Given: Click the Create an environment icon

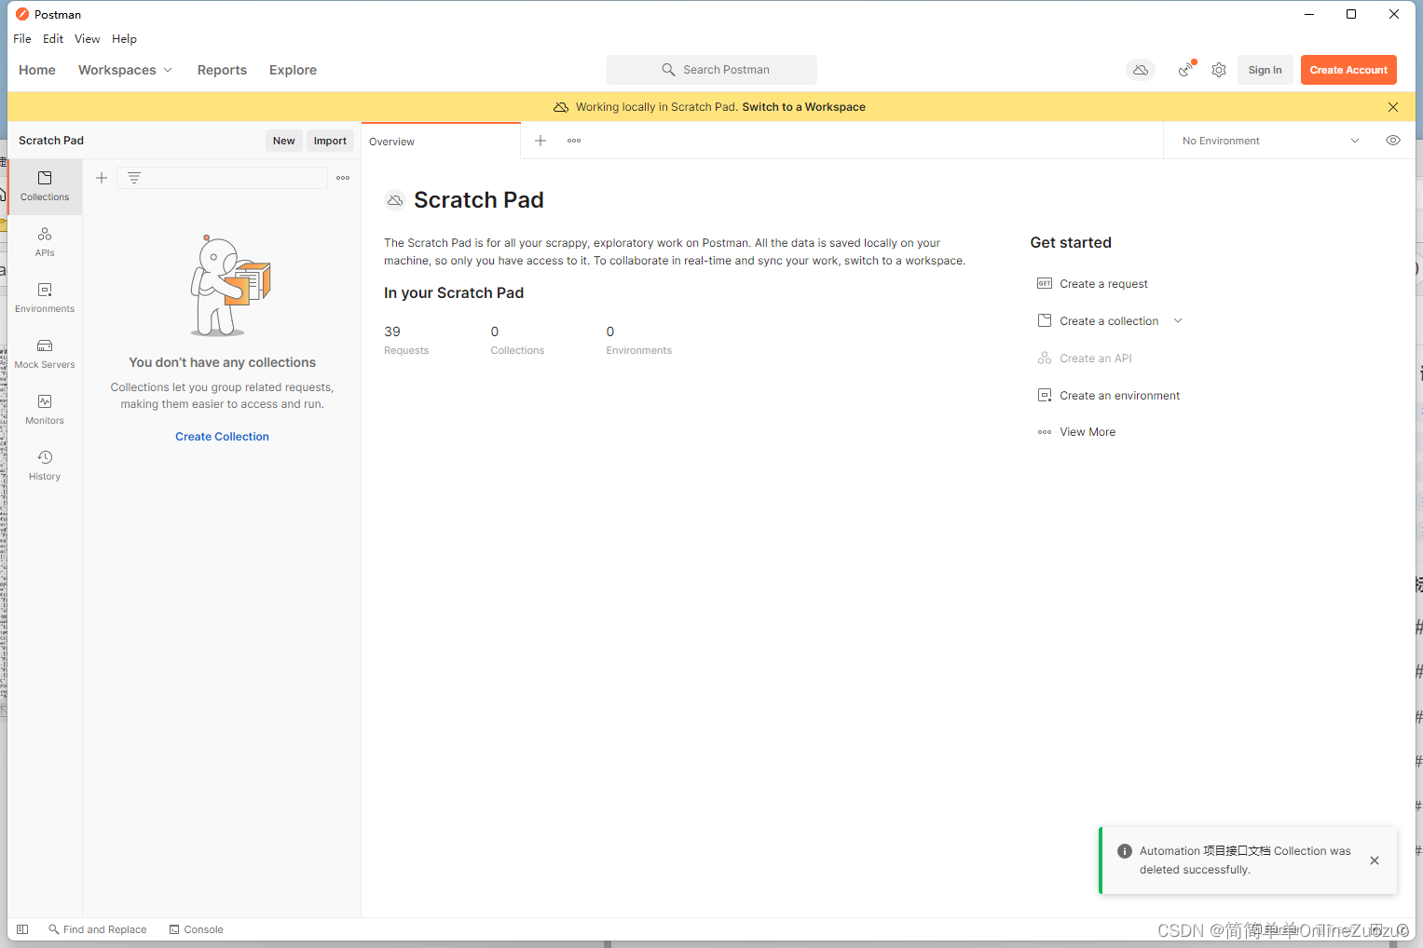Looking at the screenshot, I should pyautogui.click(x=1045, y=396).
